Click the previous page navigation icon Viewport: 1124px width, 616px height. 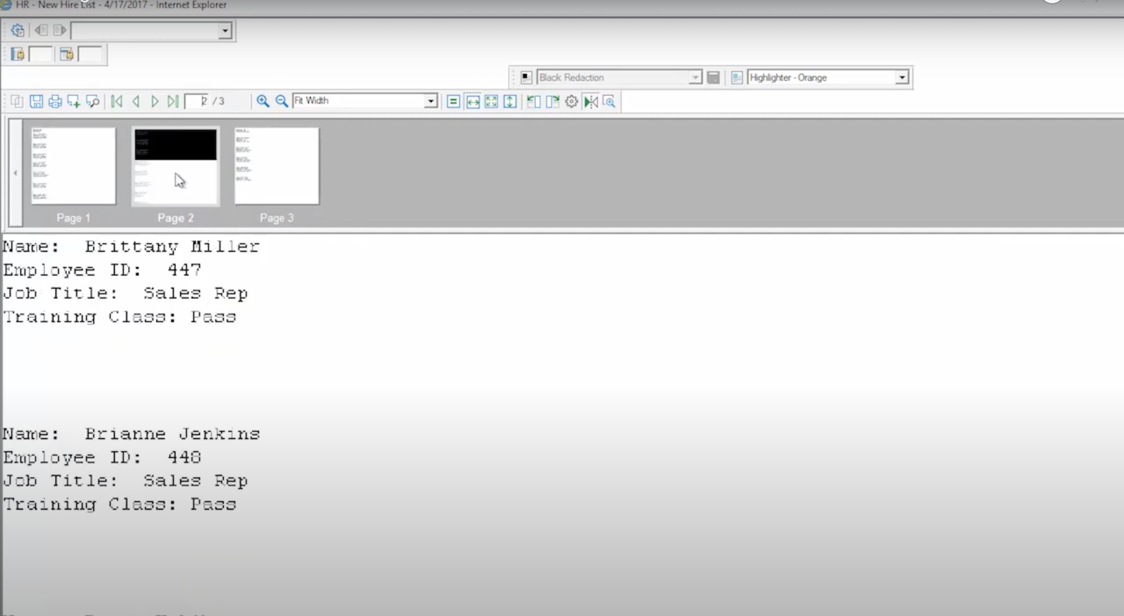click(x=136, y=101)
